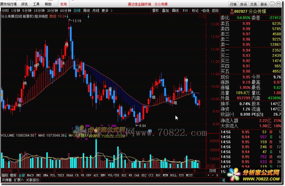Select the OBV indicator

click(x=89, y=175)
